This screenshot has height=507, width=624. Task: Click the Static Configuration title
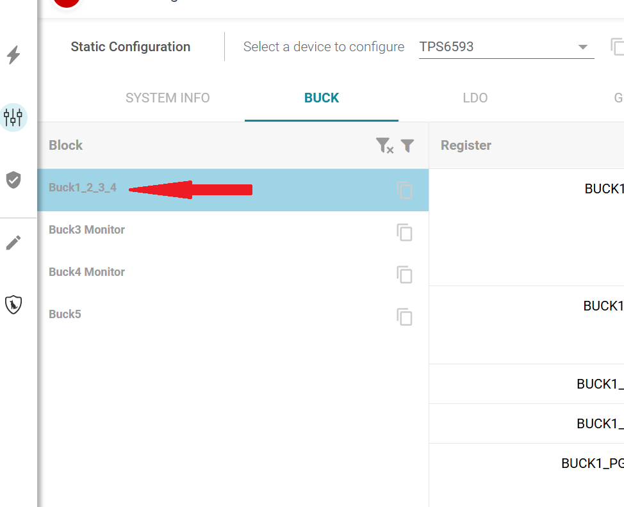[131, 47]
